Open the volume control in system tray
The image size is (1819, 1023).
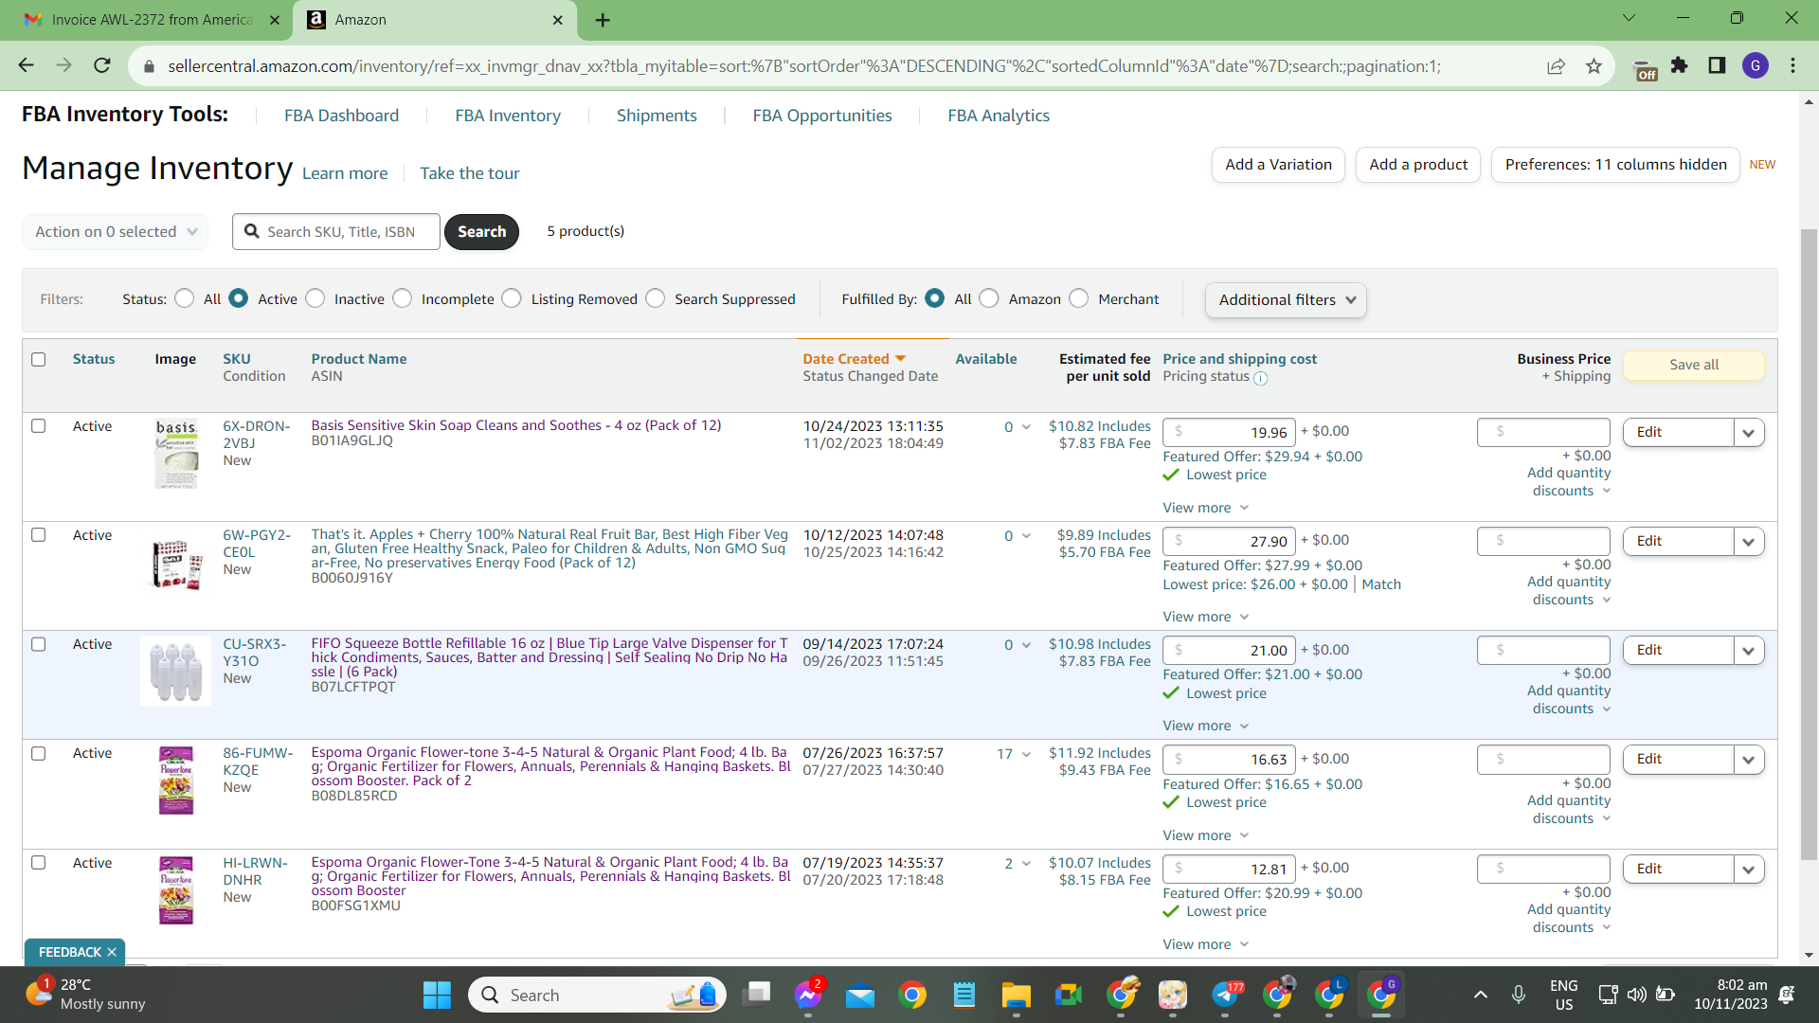(1636, 995)
